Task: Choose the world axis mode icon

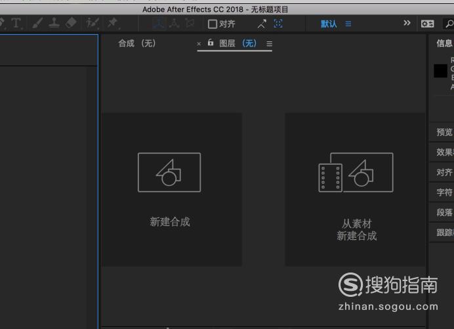Action: pos(175,24)
